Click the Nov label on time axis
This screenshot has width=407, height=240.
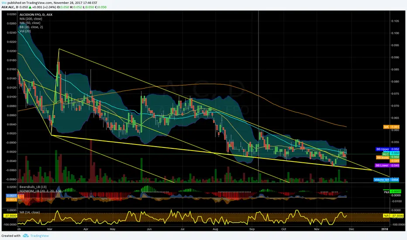click(x=317, y=229)
